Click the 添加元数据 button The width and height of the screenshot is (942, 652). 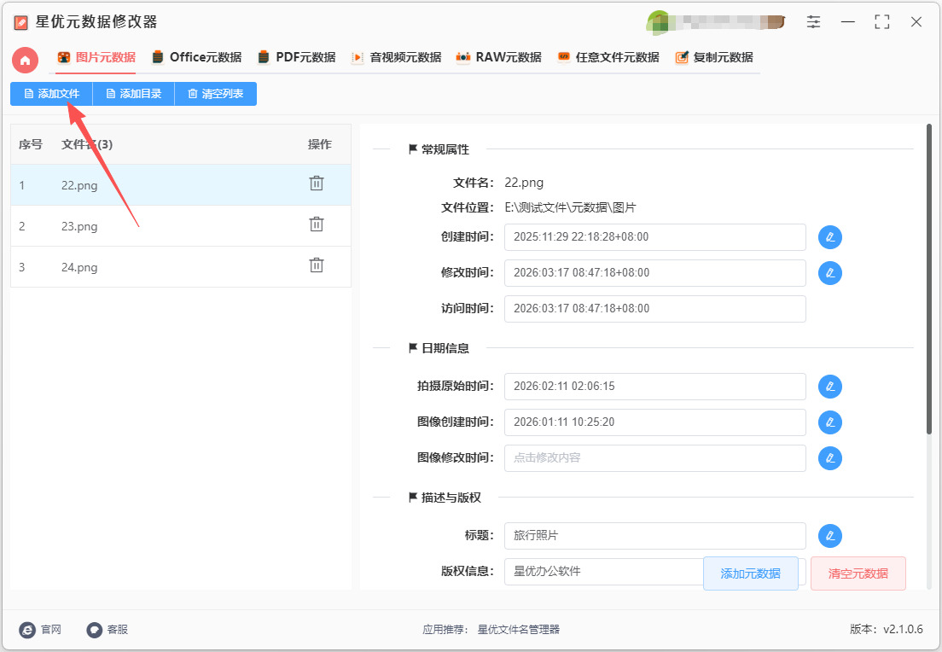coord(750,573)
